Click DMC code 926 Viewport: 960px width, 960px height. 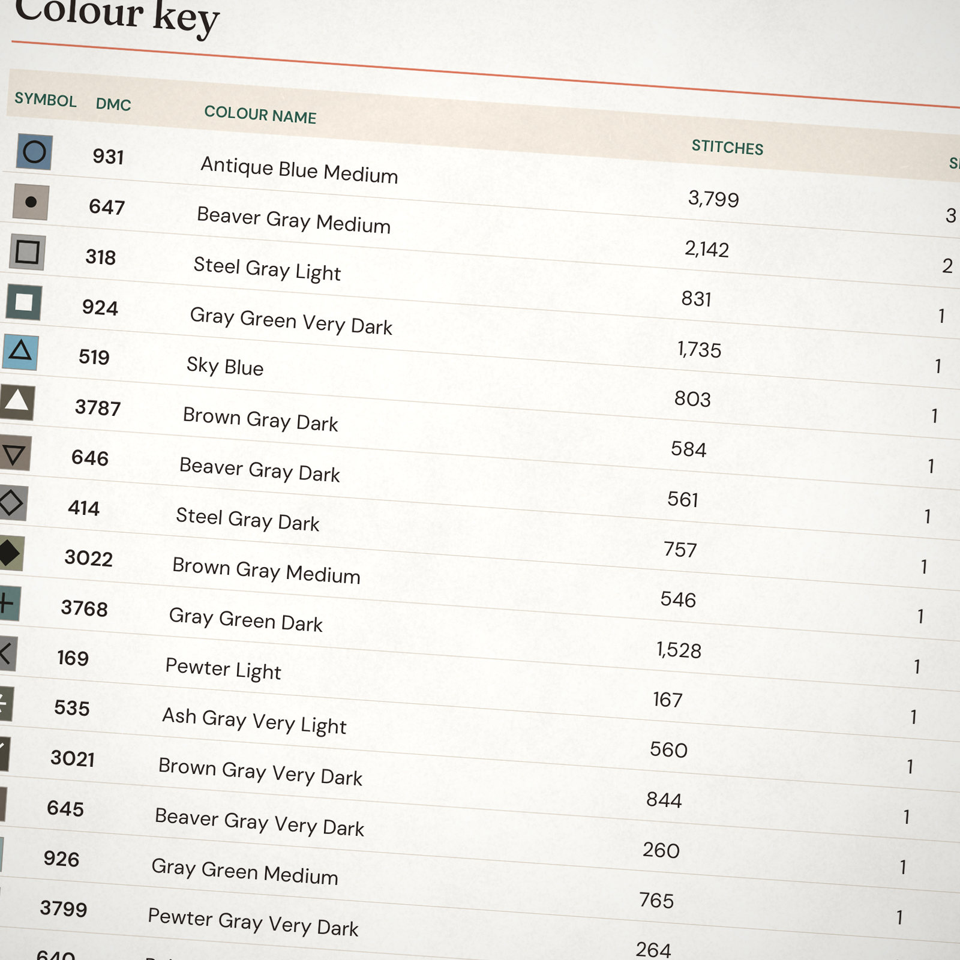pos(61,859)
